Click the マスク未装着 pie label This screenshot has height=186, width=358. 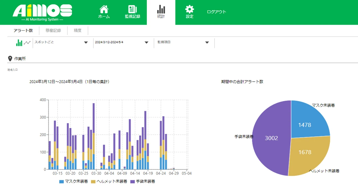coord(323,105)
